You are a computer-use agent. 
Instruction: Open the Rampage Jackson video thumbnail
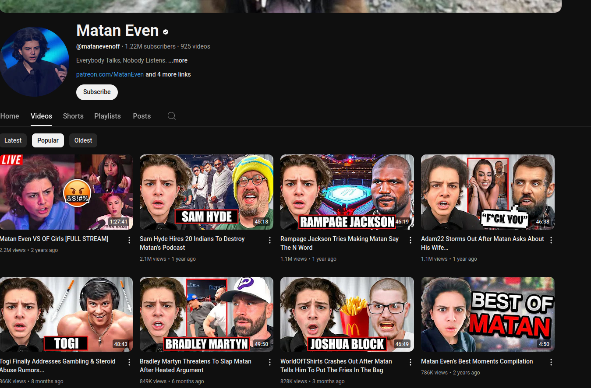click(x=347, y=192)
